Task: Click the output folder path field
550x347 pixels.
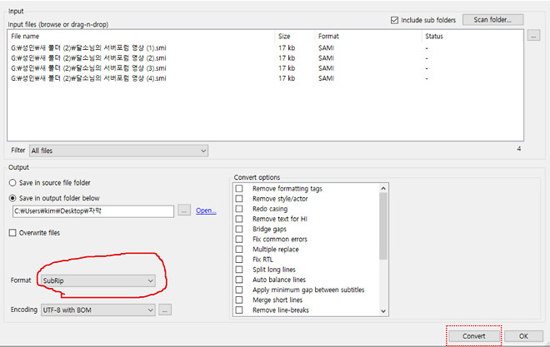Action: 93,211
